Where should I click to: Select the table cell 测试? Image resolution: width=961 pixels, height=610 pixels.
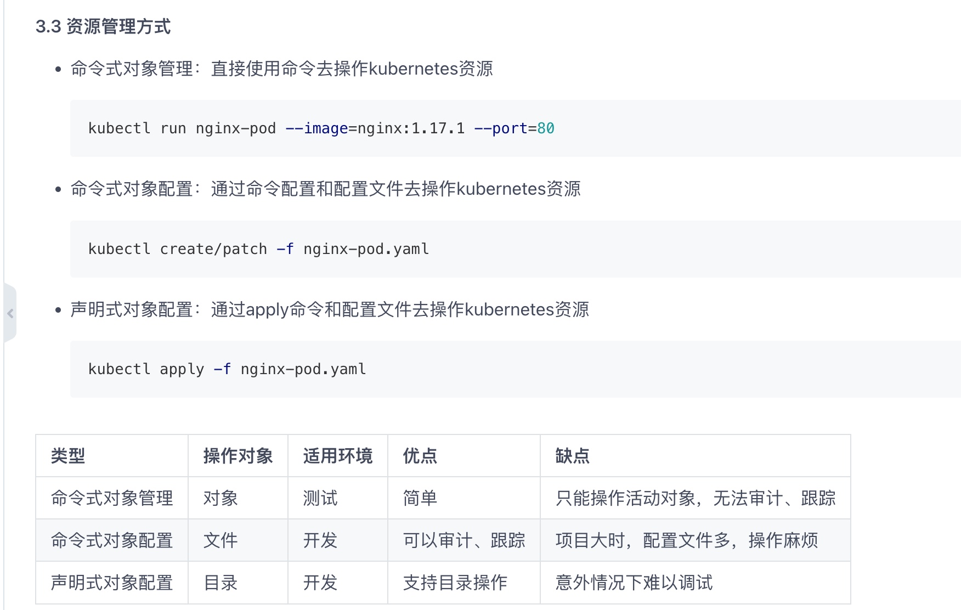(320, 499)
